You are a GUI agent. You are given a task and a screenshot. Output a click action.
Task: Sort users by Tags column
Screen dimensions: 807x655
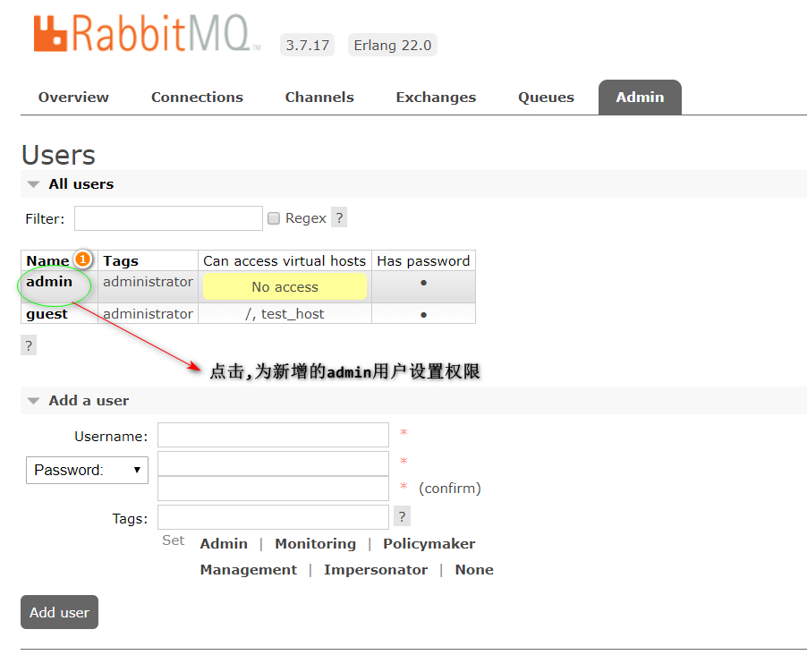tap(121, 260)
